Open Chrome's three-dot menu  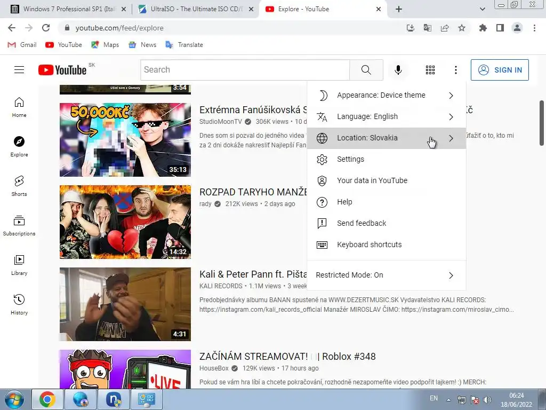(x=534, y=28)
